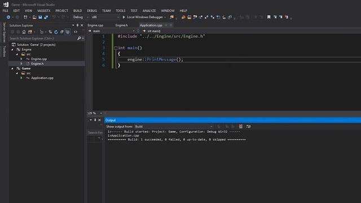Click the orange toolbar icon after Find
This screenshot has width=361, height=203.
[x=183, y=17]
